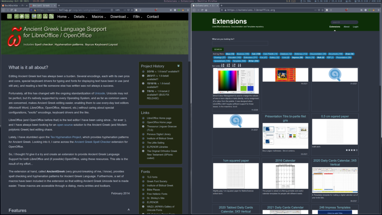This screenshot has width=382, height=215.
Task: Toggle the Base (12) tag filter
Action: coord(230,54)
